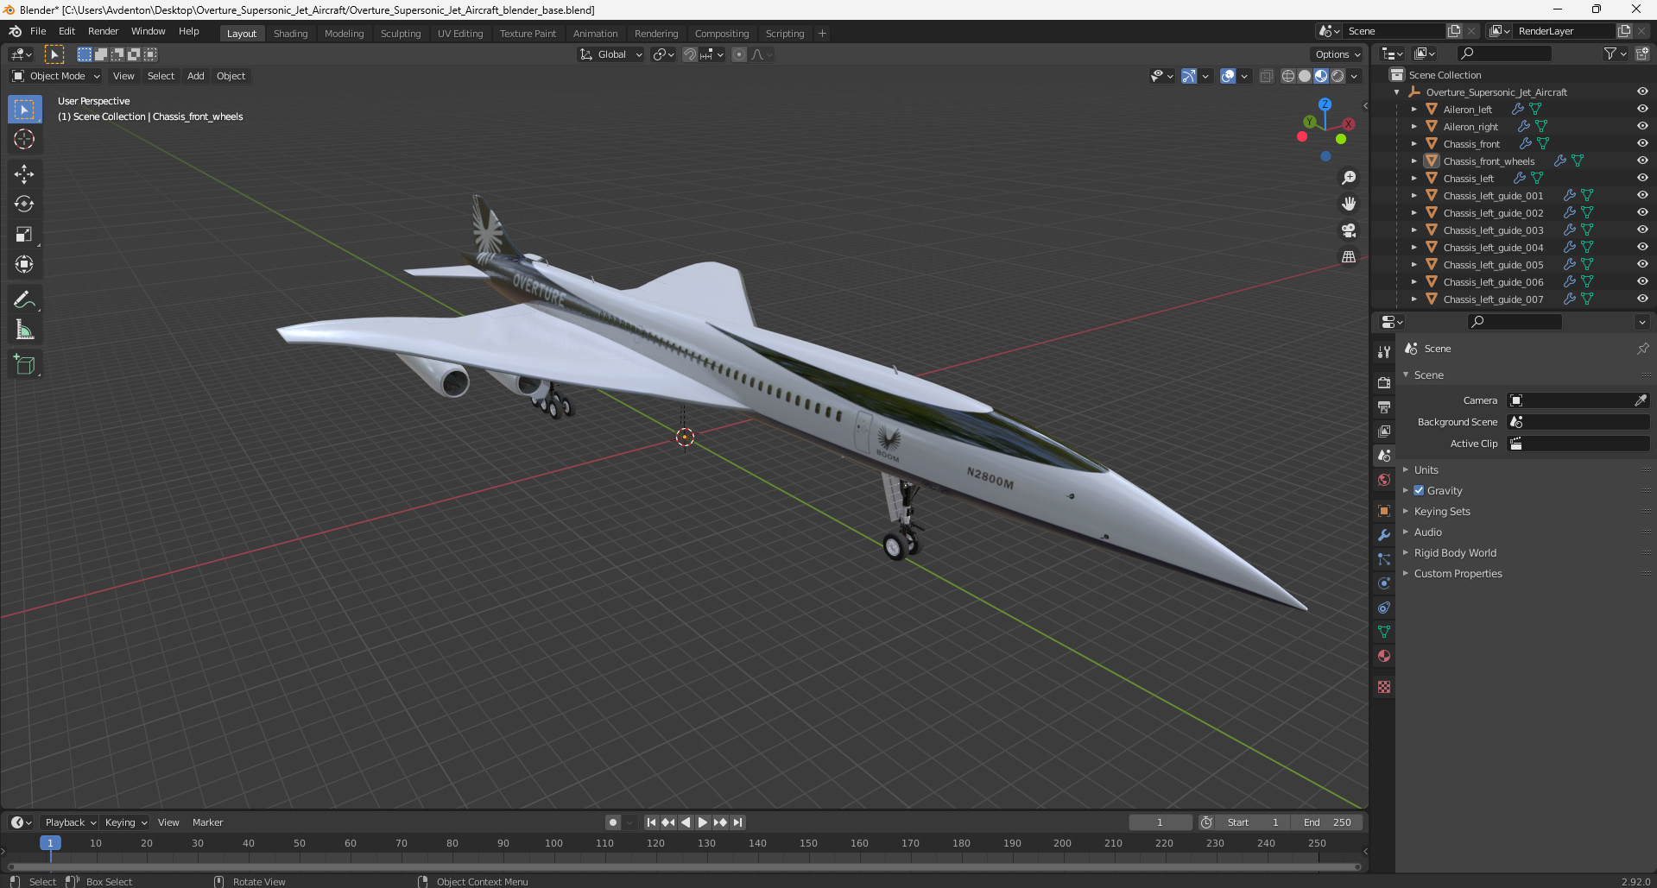Screen dimensions: 1657x888
Task: Choose the Move tool
Action: (x=24, y=174)
